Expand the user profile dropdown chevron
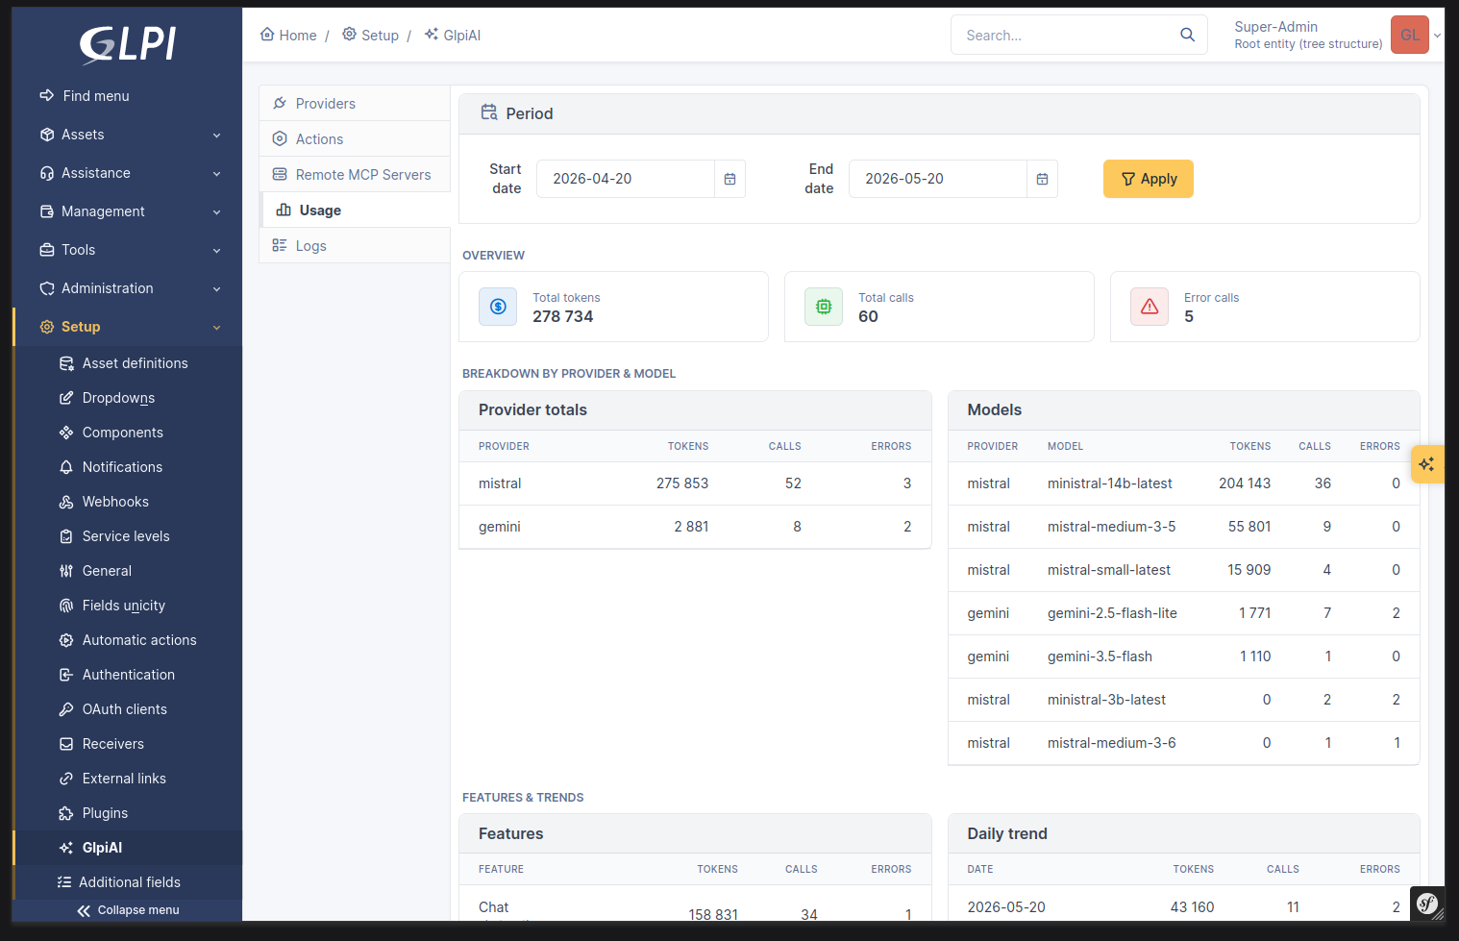 (x=1437, y=36)
